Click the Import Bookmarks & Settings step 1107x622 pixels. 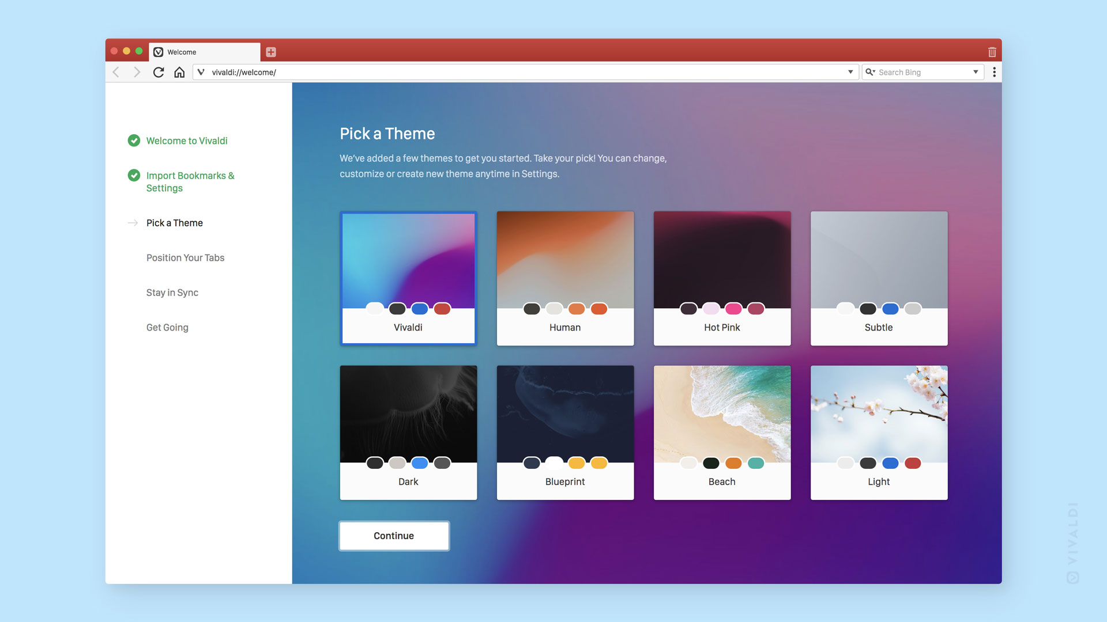pyautogui.click(x=190, y=181)
